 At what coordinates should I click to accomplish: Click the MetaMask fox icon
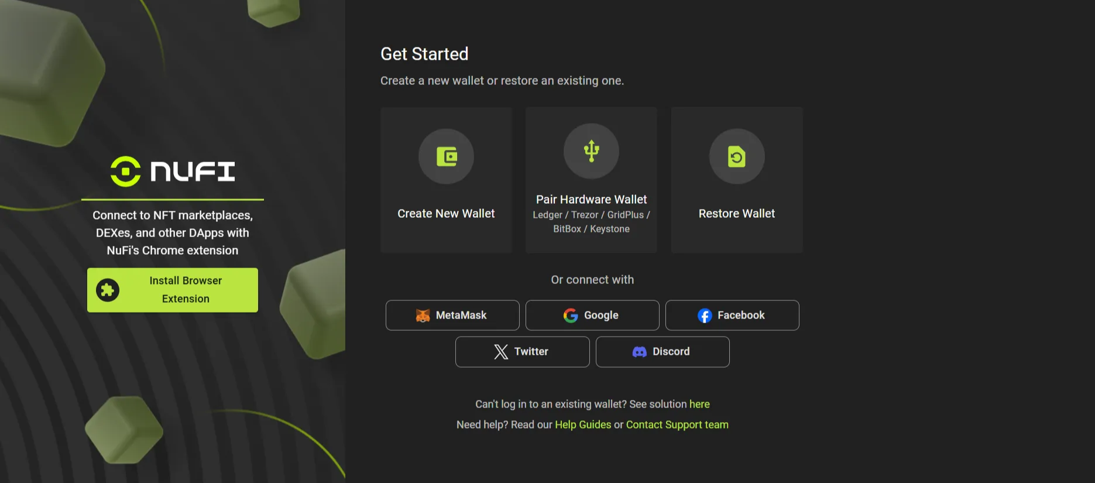[423, 316]
